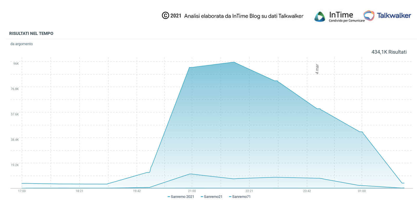This screenshot has height=219, width=417.
Task: Click the 19.2K y-axis label
Action: (15, 165)
